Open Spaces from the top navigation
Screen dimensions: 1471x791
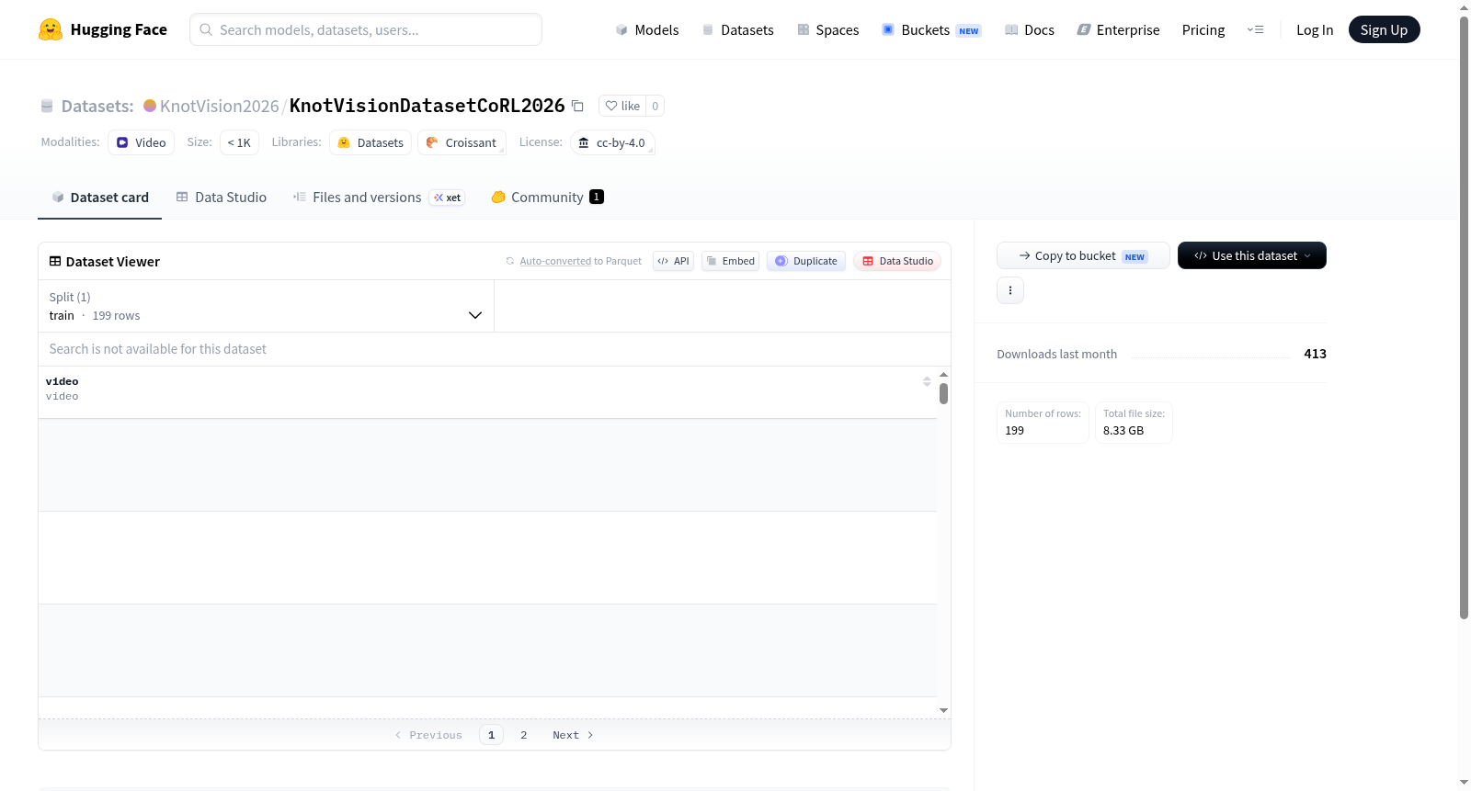[x=828, y=29]
